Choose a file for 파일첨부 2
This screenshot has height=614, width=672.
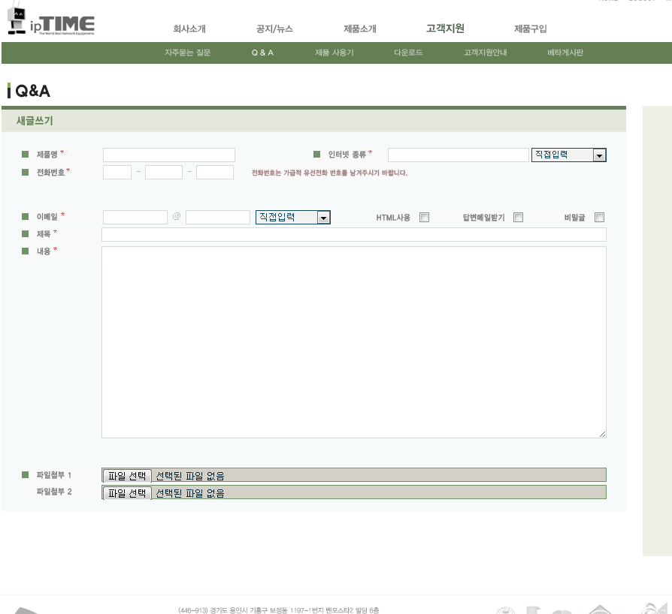127,493
